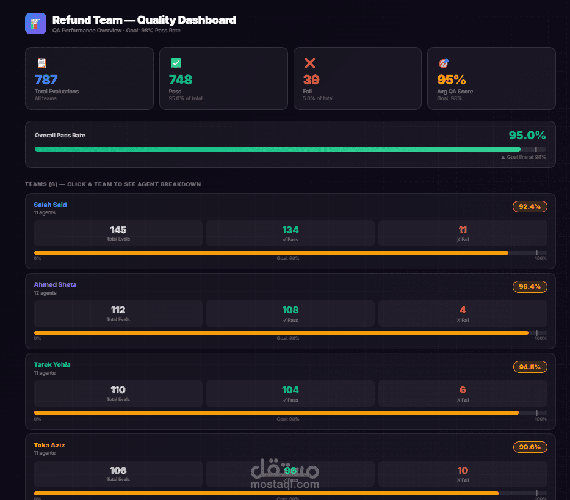Click the '11 agents' label under Toka Aziz
570x500 pixels.
click(45, 453)
